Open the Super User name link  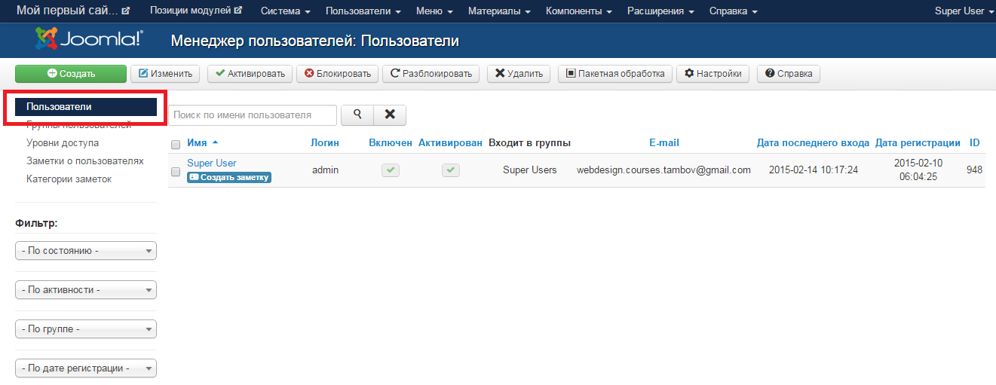tap(212, 163)
